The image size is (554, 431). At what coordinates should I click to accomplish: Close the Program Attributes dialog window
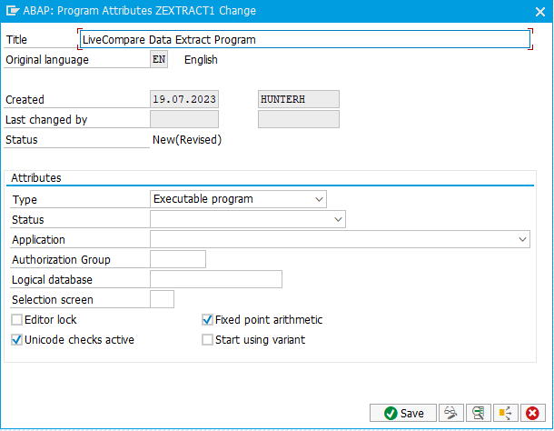click(539, 12)
